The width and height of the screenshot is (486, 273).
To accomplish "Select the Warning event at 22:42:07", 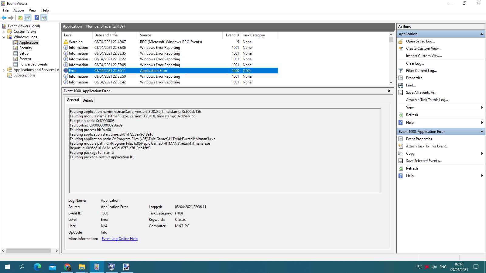I will point(170,42).
